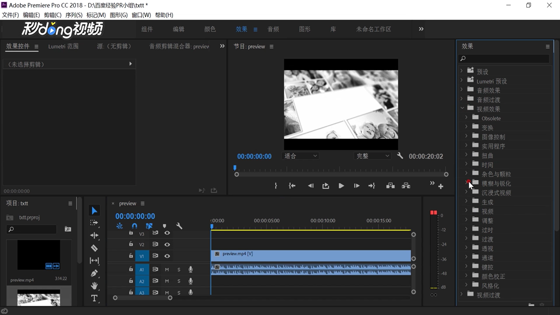Expand the 音频效果 folder
This screenshot has width=560, height=315.
coord(462,89)
